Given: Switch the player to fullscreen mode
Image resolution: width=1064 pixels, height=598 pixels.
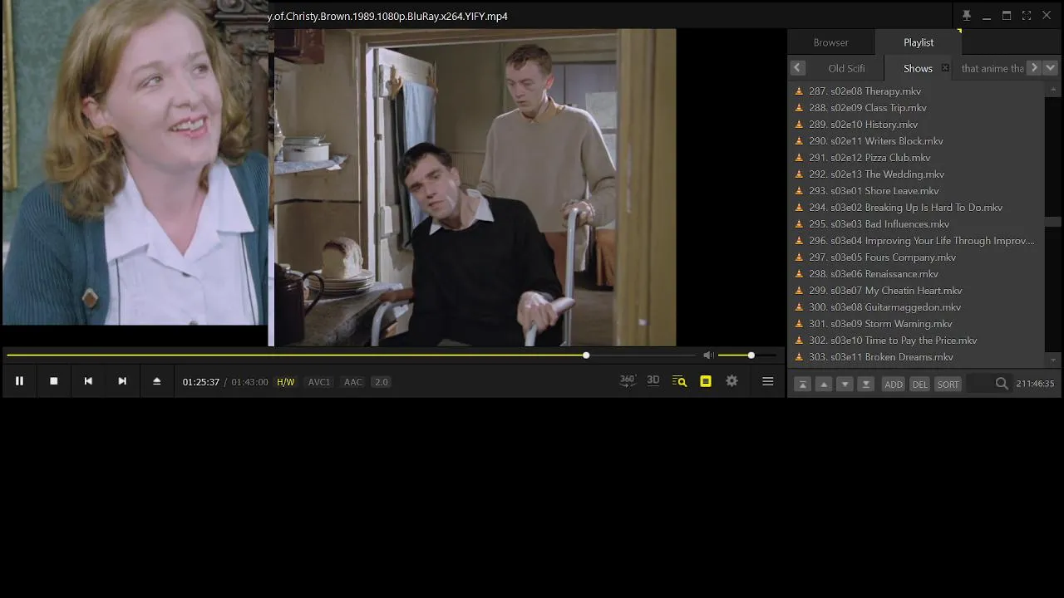Looking at the screenshot, I should [1027, 16].
